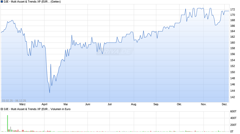240x134 pixels.
Task: Select the 'Aug.' x-axis label
Action: (134, 104)
